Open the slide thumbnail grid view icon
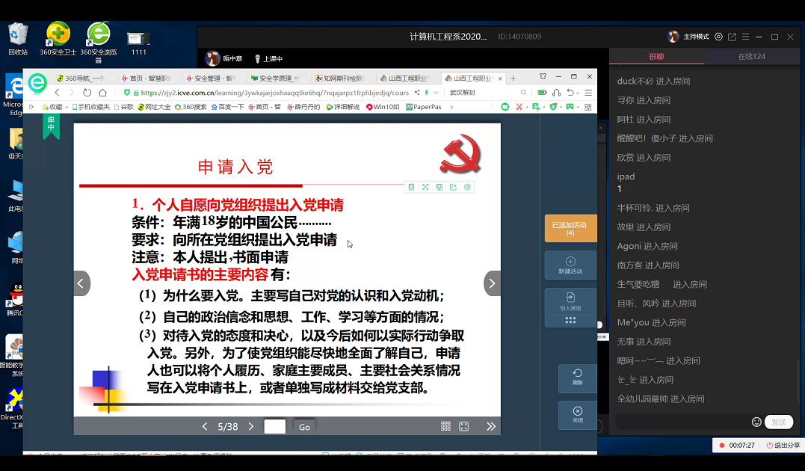This screenshot has width=805, height=471. tap(445, 426)
